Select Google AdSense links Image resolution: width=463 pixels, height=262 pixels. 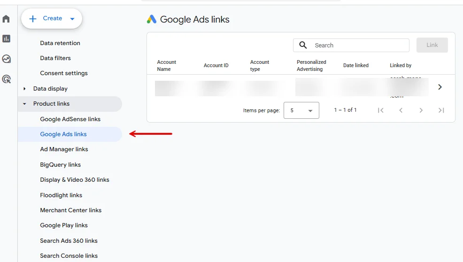[x=70, y=119]
